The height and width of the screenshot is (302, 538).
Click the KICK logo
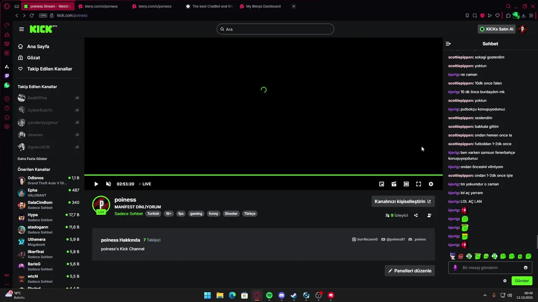(43, 29)
